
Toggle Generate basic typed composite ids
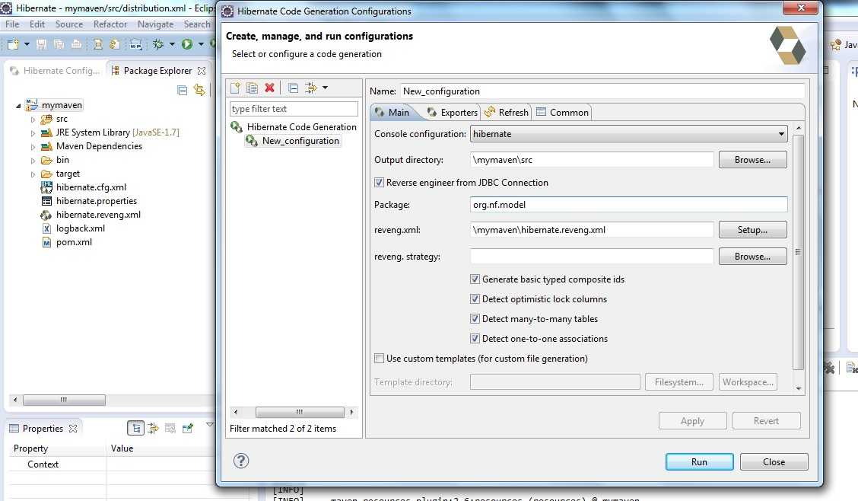[x=475, y=279]
